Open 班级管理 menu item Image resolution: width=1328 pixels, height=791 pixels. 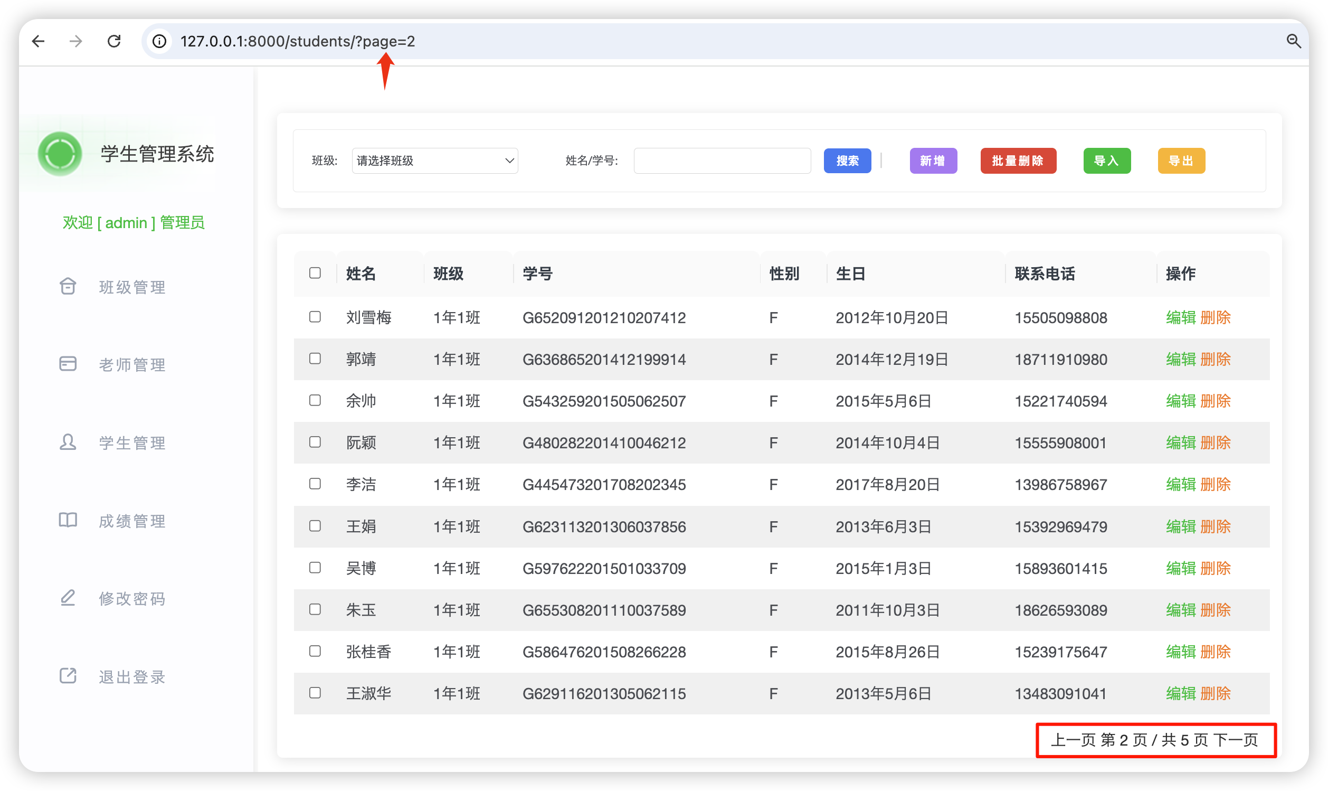click(x=132, y=287)
